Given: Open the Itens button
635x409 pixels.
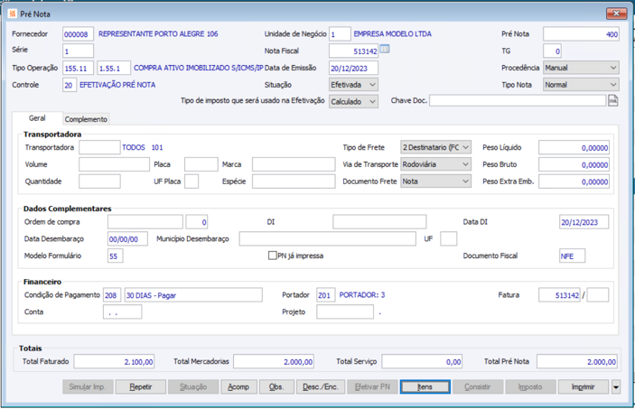Looking at the screenshot, I should (x=425, y=386).
